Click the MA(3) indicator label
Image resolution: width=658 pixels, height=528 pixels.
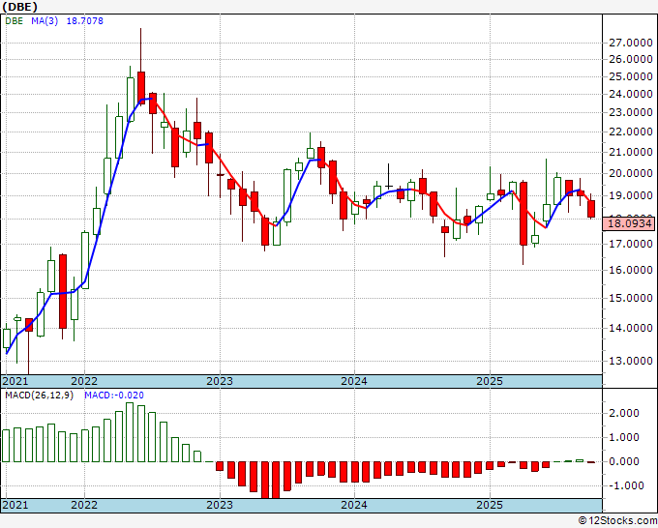(x=45, y=20)
